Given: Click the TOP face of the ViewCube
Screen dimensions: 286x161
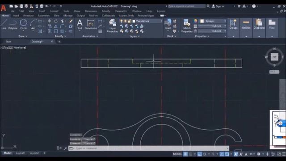Looking at the screenshot, I should point(274,57).
